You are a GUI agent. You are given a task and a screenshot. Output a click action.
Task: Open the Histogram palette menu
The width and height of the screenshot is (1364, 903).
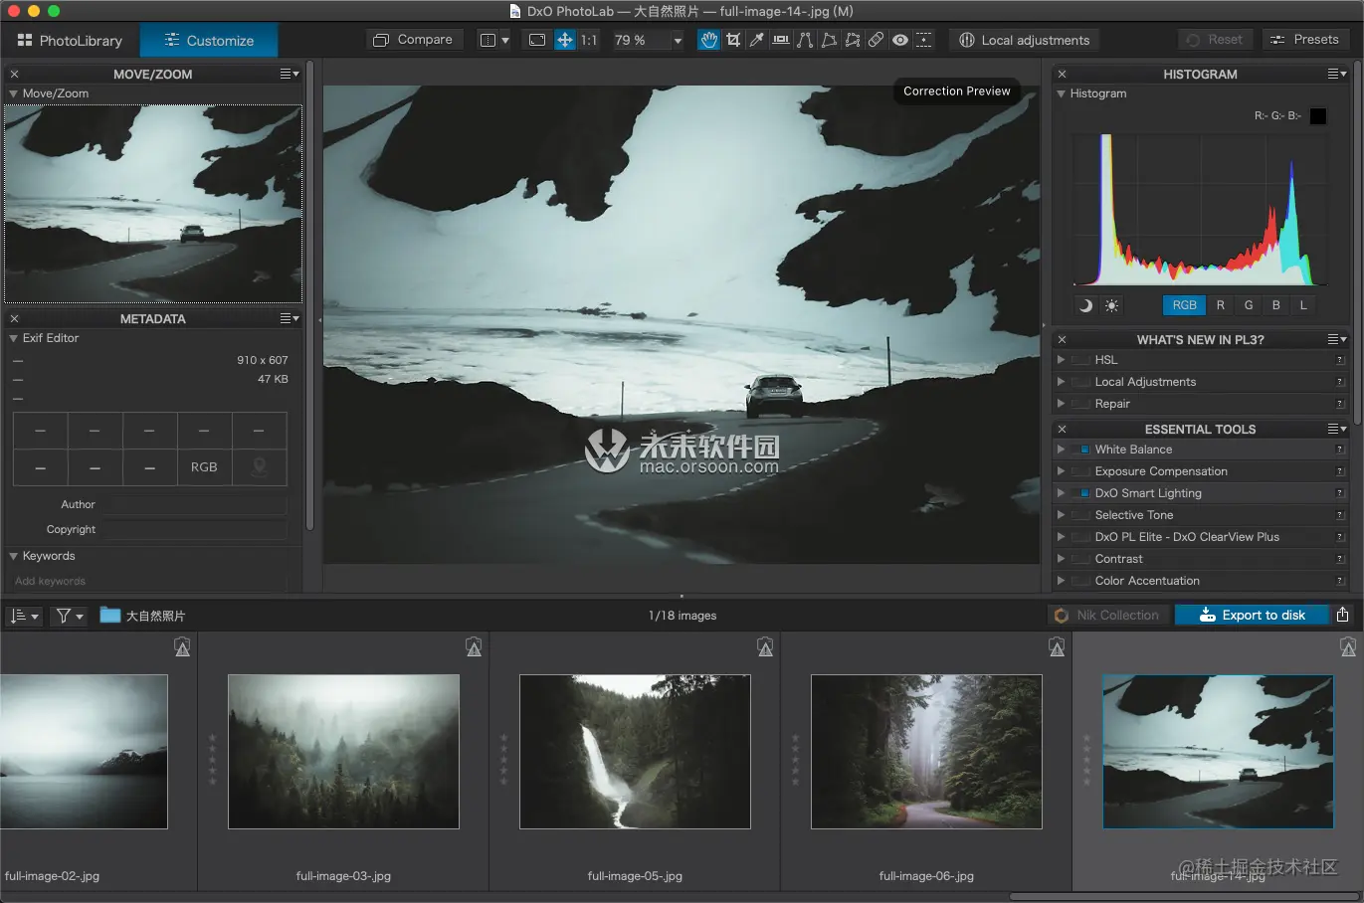point(1337,74)
